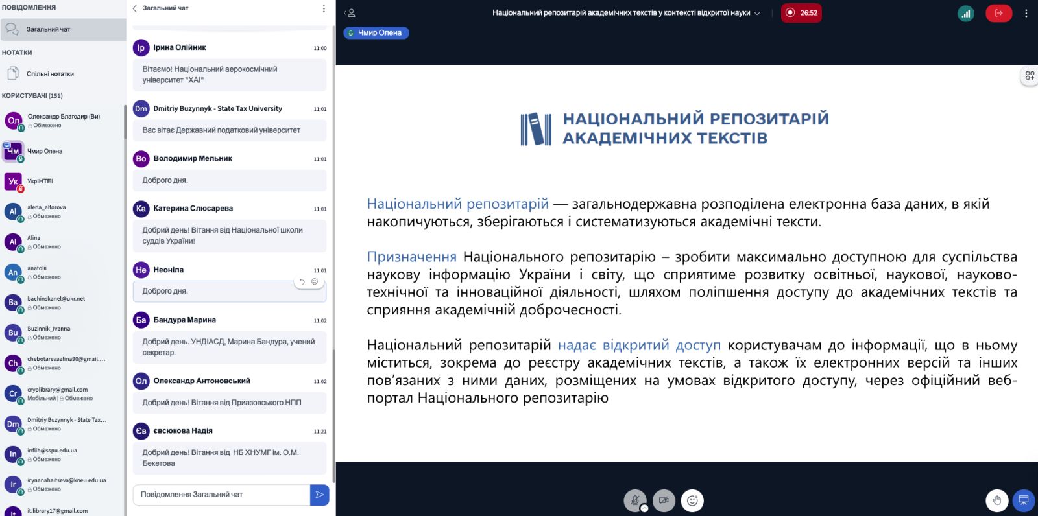This screenshot has height=516, width=1038.
Task: Click message Вітання від Приазовського НПП
Action: click(230, 403)
